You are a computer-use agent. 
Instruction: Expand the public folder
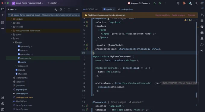(11, 35)
